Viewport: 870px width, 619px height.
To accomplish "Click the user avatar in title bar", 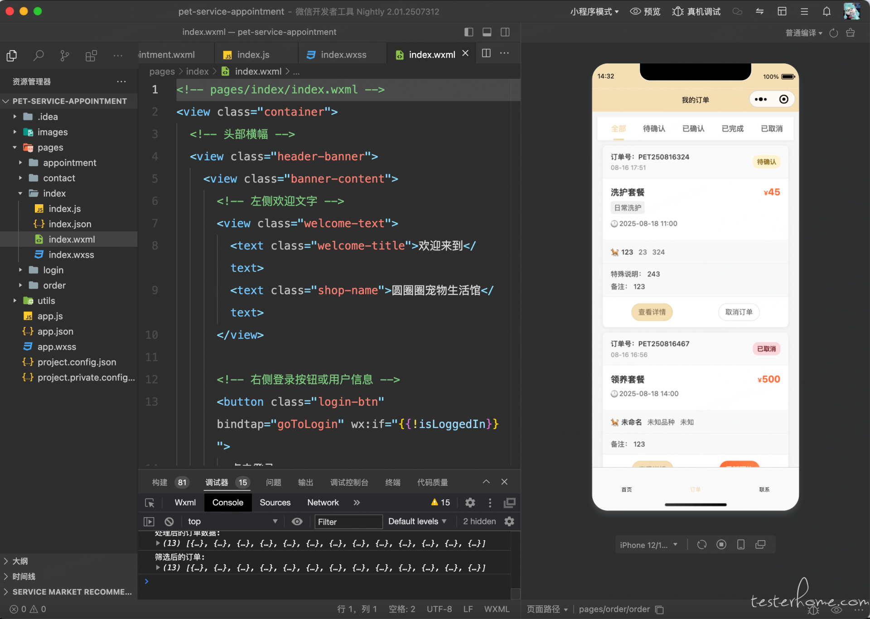I will 851,11.
